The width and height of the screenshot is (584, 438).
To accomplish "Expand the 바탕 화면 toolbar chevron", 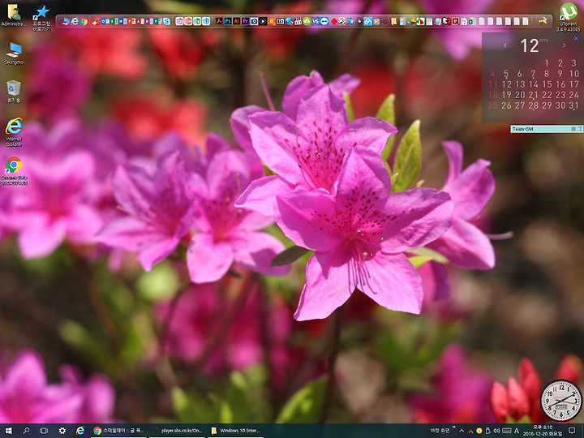I will tap(454, 427).
